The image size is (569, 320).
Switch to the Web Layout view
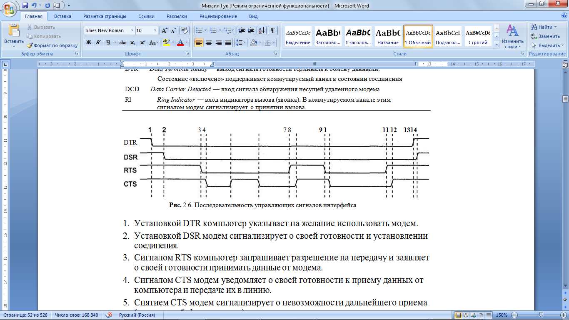tap(473, 315)
